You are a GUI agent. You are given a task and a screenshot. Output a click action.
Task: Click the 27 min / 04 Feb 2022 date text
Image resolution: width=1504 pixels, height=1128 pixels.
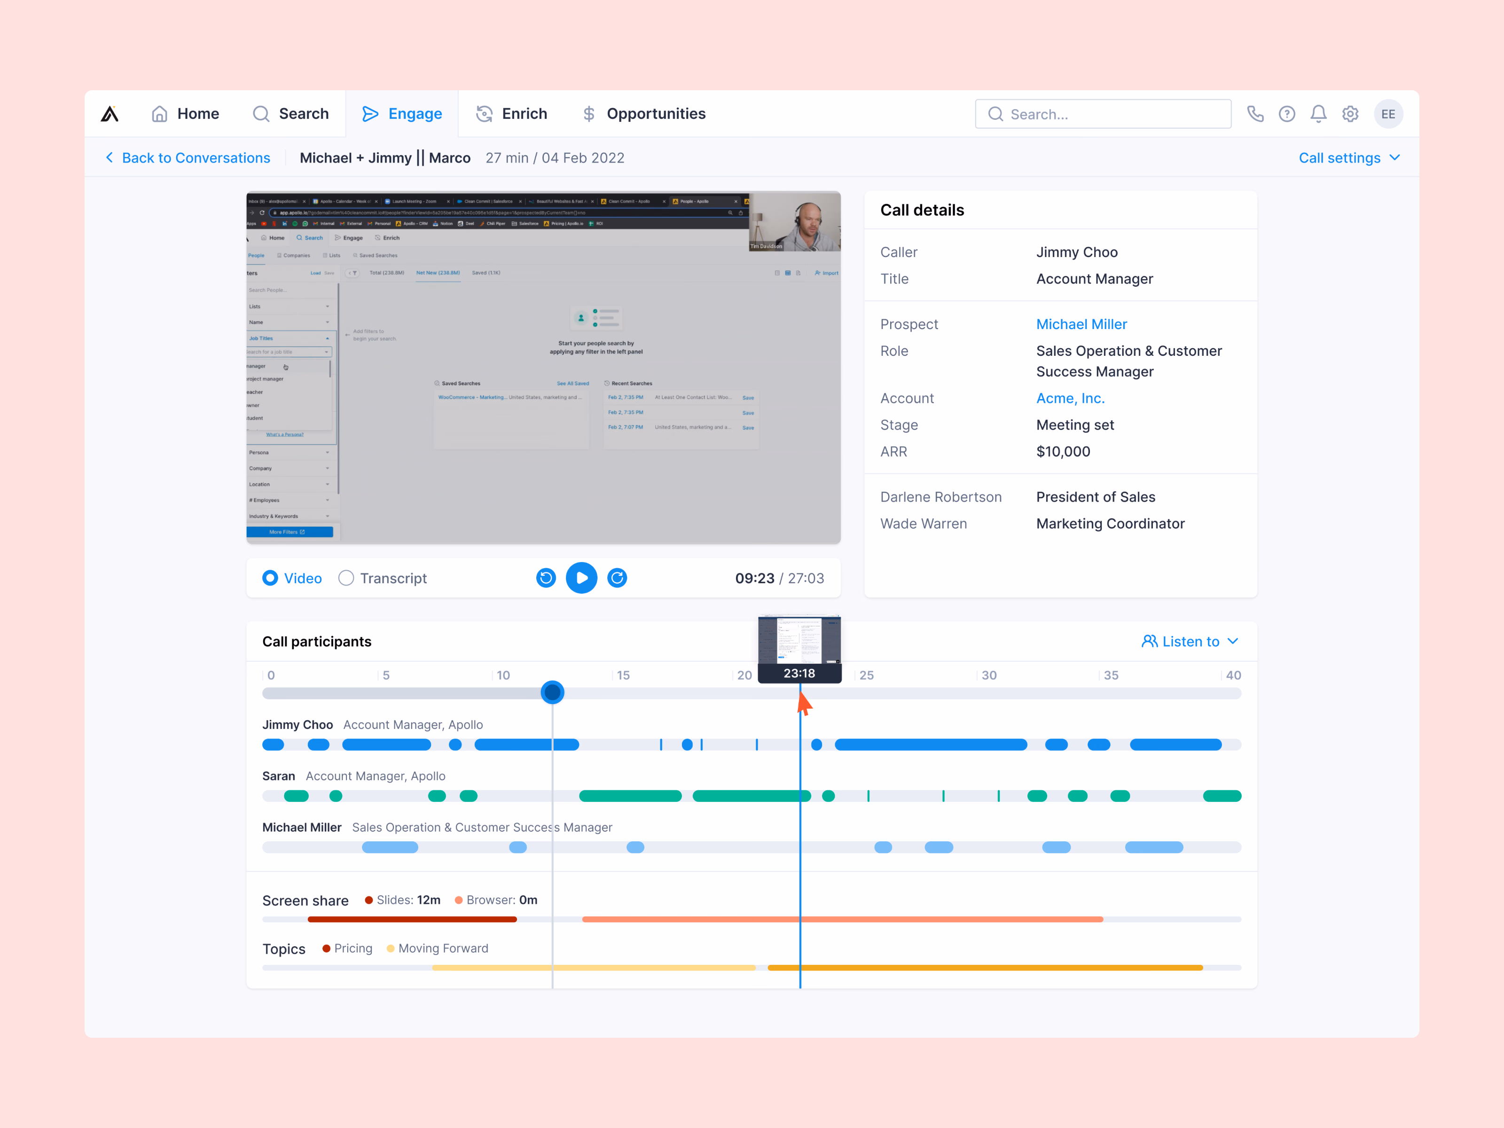point(555,158)
